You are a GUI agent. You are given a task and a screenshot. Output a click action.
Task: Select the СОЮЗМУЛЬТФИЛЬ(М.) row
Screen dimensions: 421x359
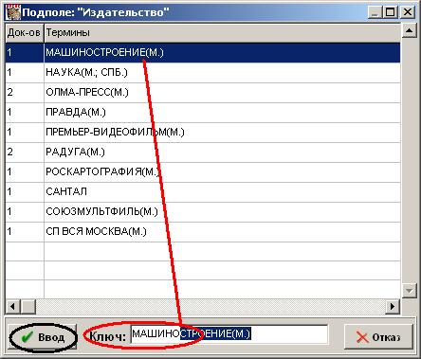click(x=203, y=211)
